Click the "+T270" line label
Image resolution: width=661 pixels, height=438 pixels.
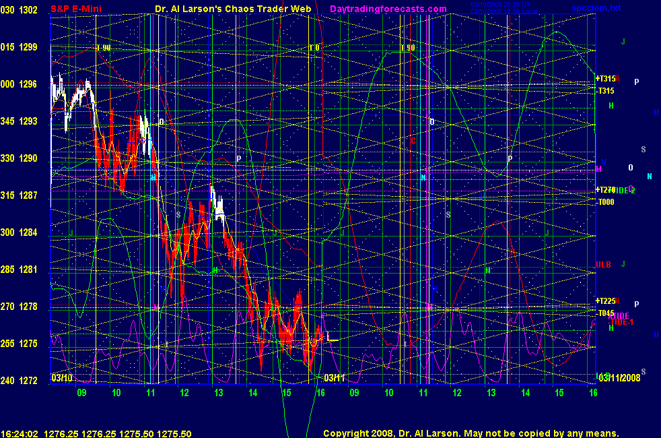pos(605,190)
